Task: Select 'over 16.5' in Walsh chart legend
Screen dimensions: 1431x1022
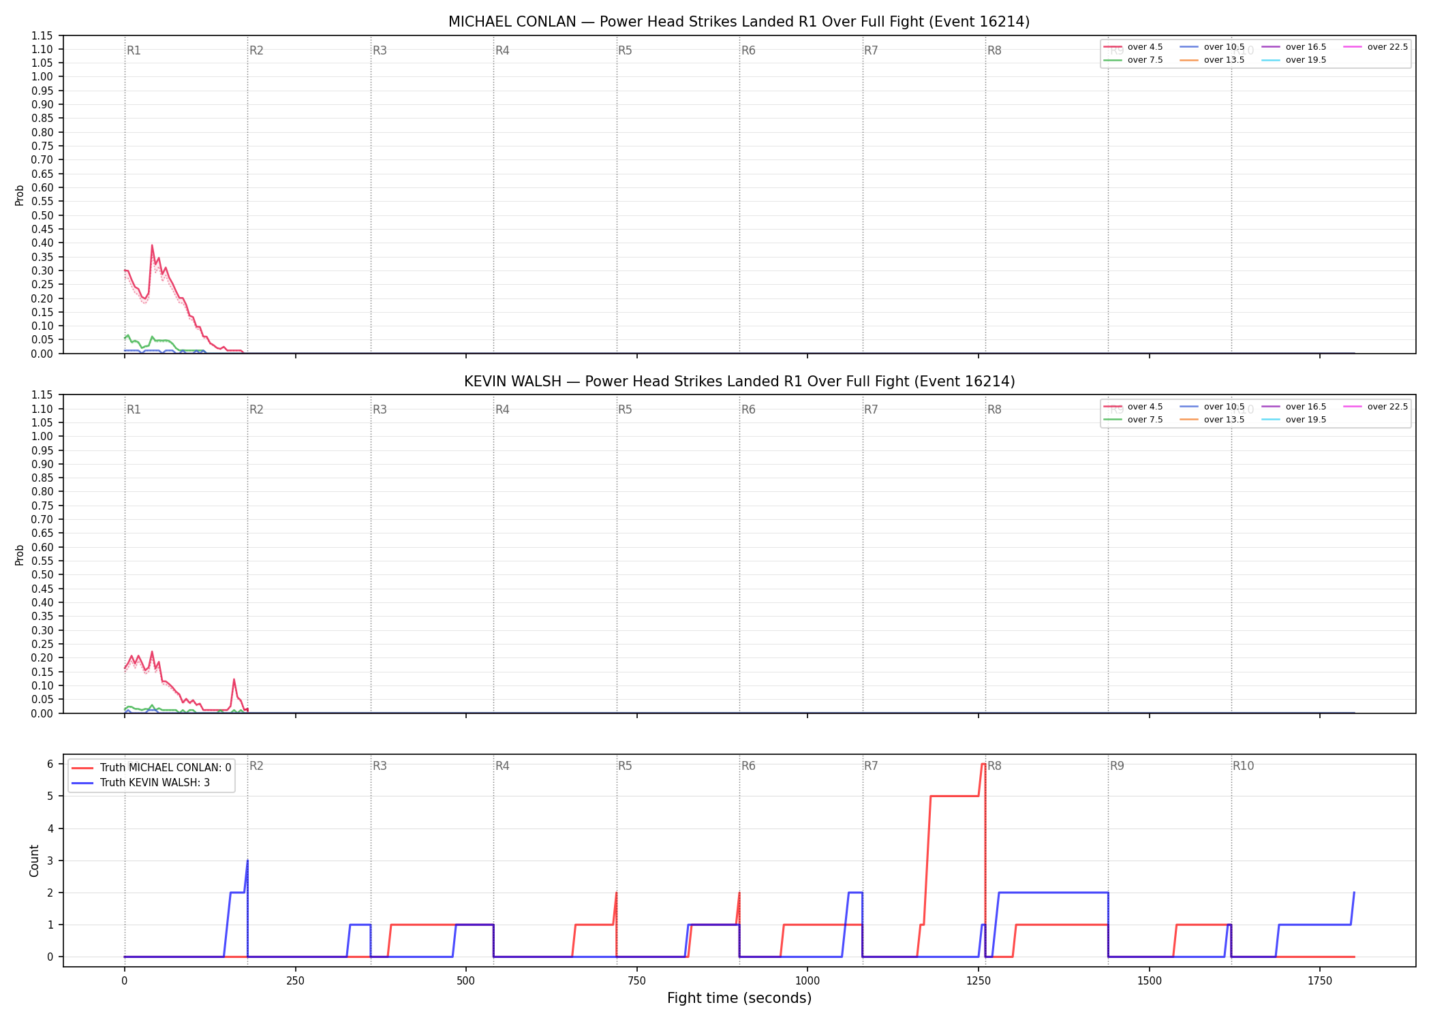Action: pyautogui.click(x=1294, y=407)
